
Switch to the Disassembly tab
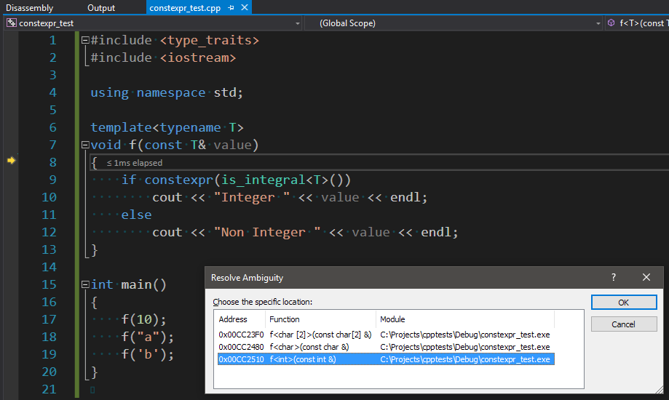30,8
